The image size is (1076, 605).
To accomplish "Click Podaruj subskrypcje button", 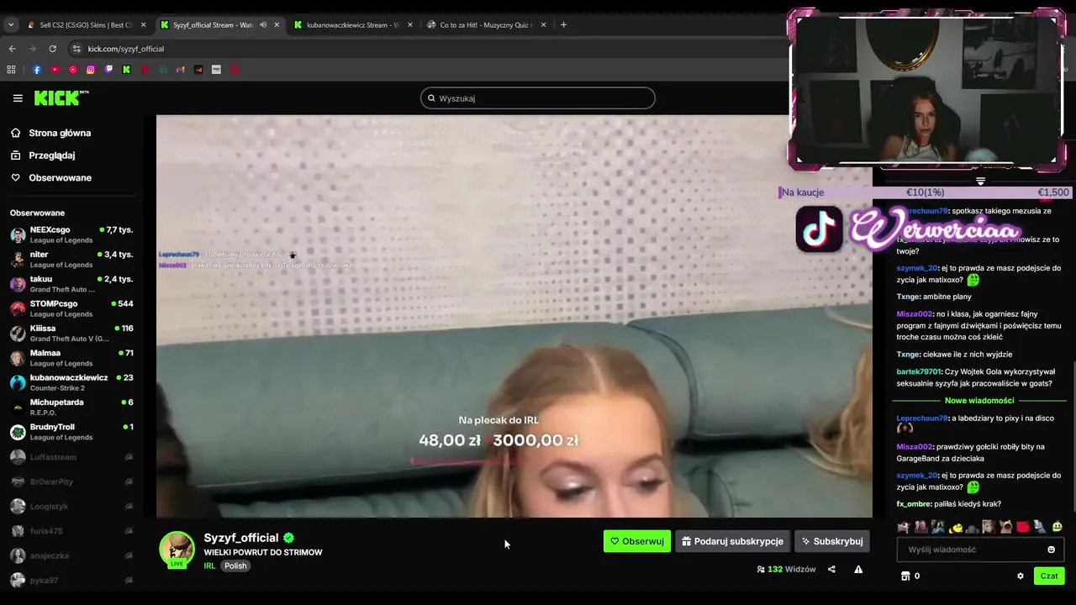I will tap(732, 541).
